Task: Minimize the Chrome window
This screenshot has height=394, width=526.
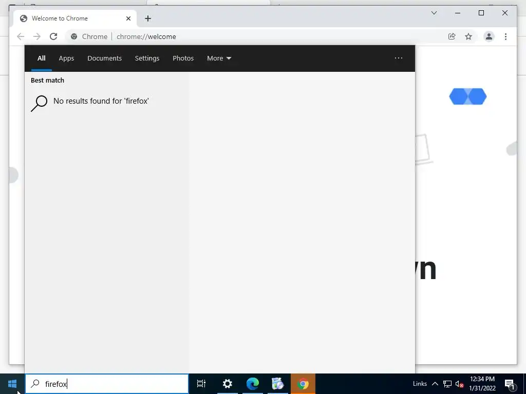Action: tap(458, 13)
